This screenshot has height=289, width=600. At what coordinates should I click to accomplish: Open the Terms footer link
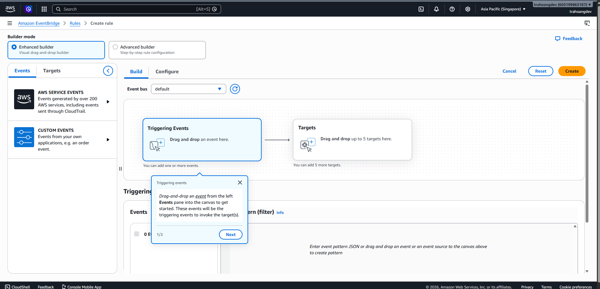546,287
